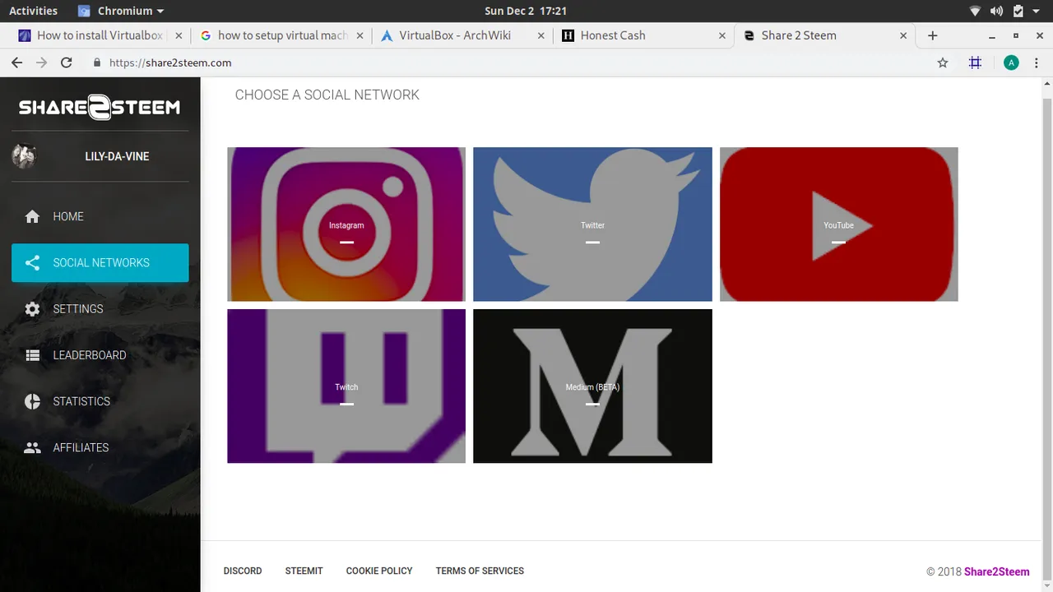Click the share2steem.com address bar
Image resolution: width=1053 pixels, height=592 pixels.
tap(520, 62)
